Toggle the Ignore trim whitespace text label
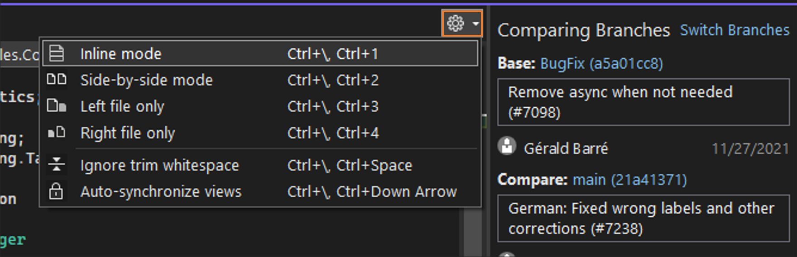797x257 pixels. click(x=159, y=166)
